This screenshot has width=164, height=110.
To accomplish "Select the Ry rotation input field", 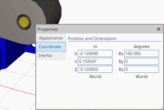I will [141, 61].
